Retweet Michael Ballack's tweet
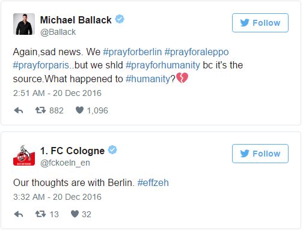 [x=40, y=110]
